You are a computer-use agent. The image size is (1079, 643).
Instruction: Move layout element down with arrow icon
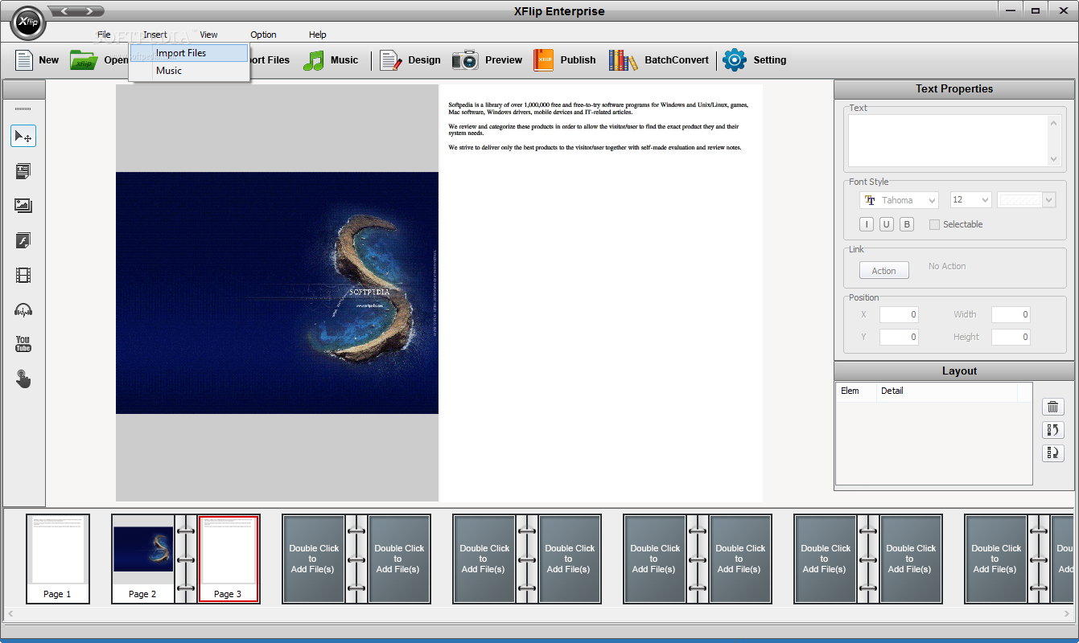click(x=1053, y=453)
